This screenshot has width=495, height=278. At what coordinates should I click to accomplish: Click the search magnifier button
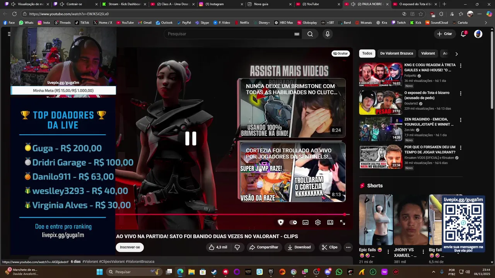310,34
